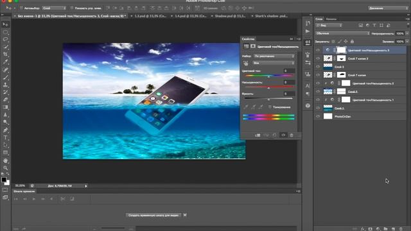Switch to the Каналы tab
Screen dimensions: 411x231
[x=331, y=19]
